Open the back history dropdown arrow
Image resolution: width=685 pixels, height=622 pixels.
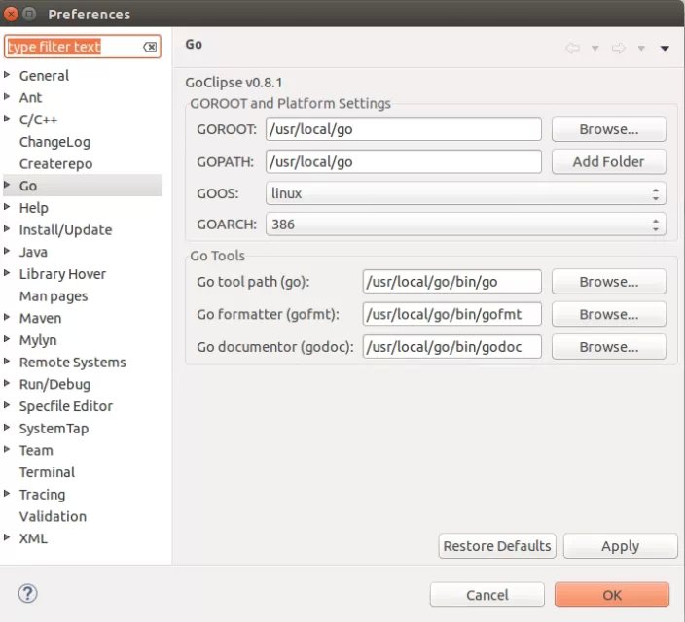[595, 48]
